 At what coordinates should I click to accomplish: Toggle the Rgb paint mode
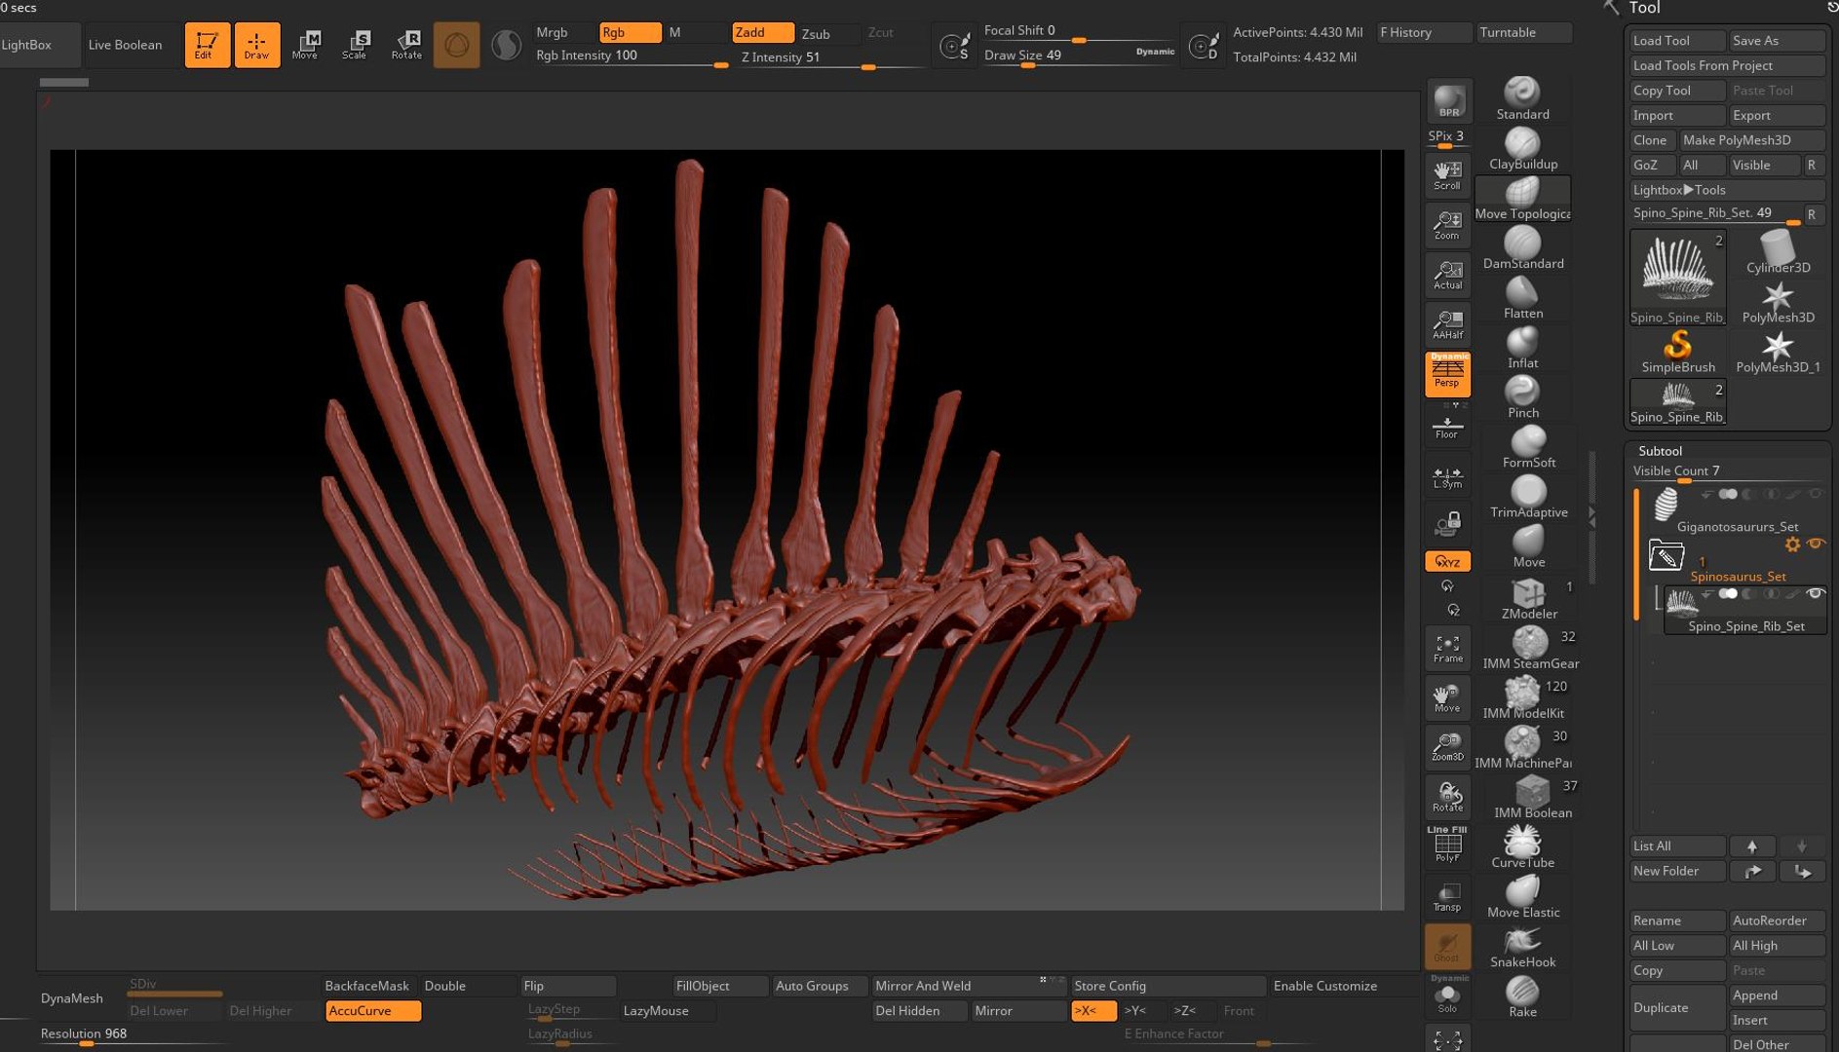[630, 32]
